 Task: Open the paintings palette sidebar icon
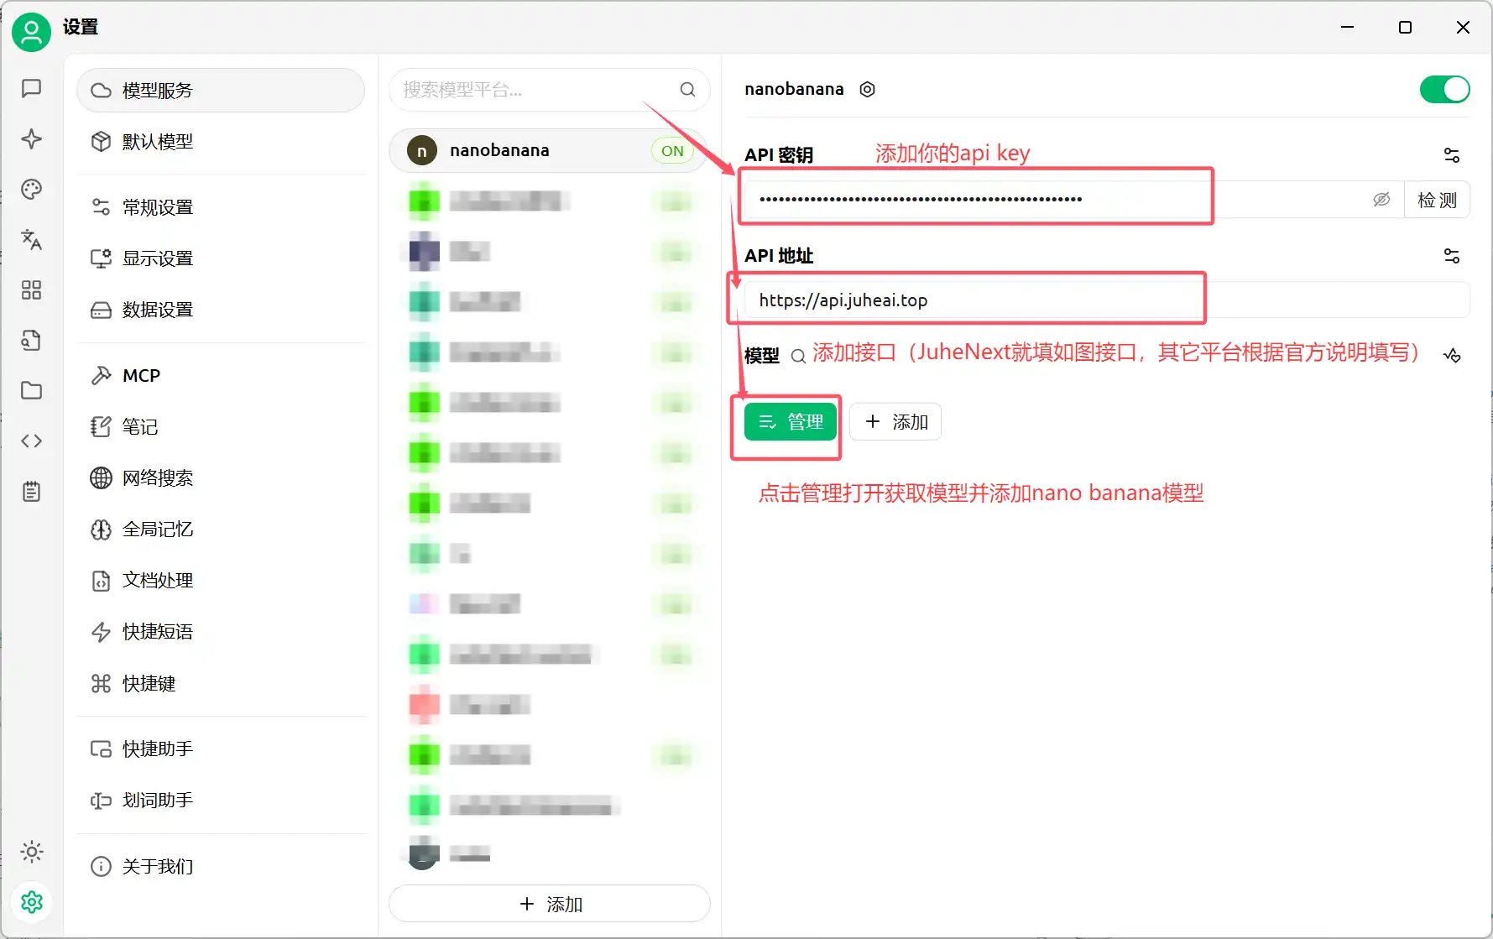tap(31, 189)
